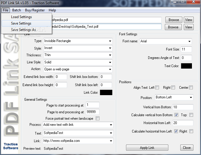Open the Thickness dropdown
Viewport: 201px width, 155px height.
pyautogui.click(x=110, y=55)
